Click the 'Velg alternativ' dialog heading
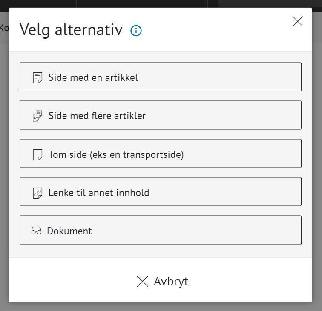322x311 pixels. 71,30
